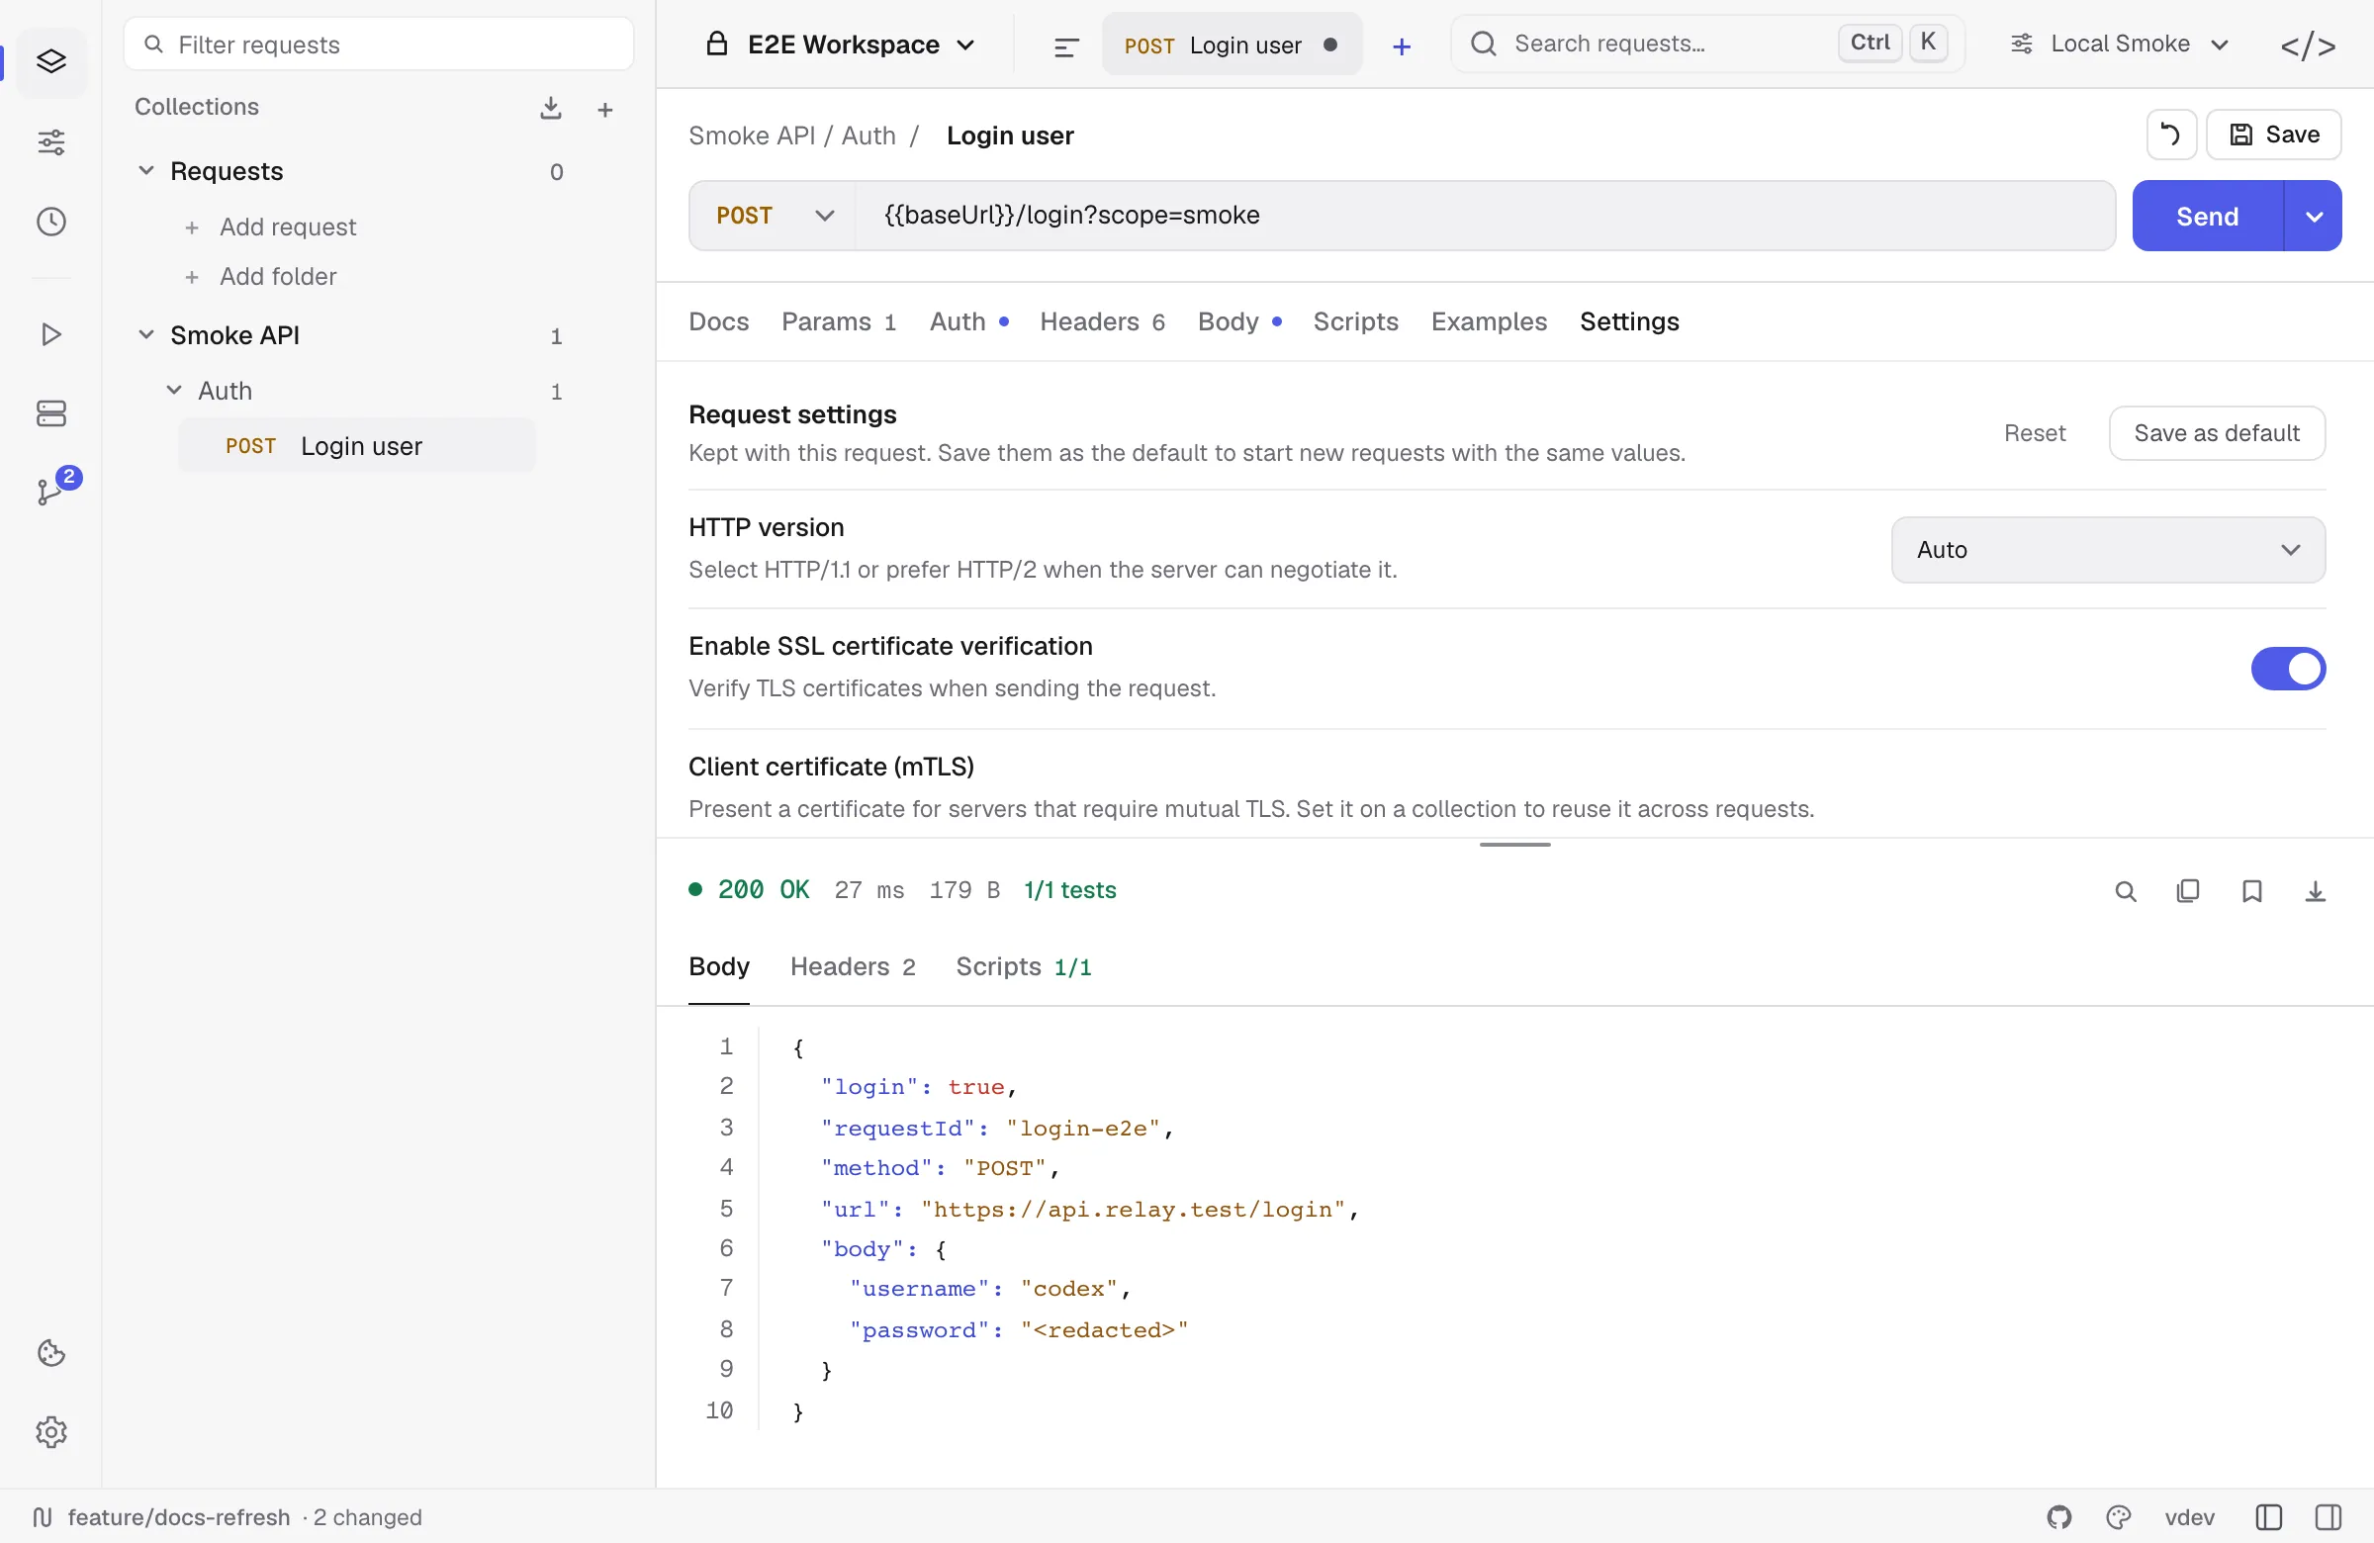Toggle the left sidebar panel icon
This screenshot has height=1543, width=2374.
click(2268, 1517)
